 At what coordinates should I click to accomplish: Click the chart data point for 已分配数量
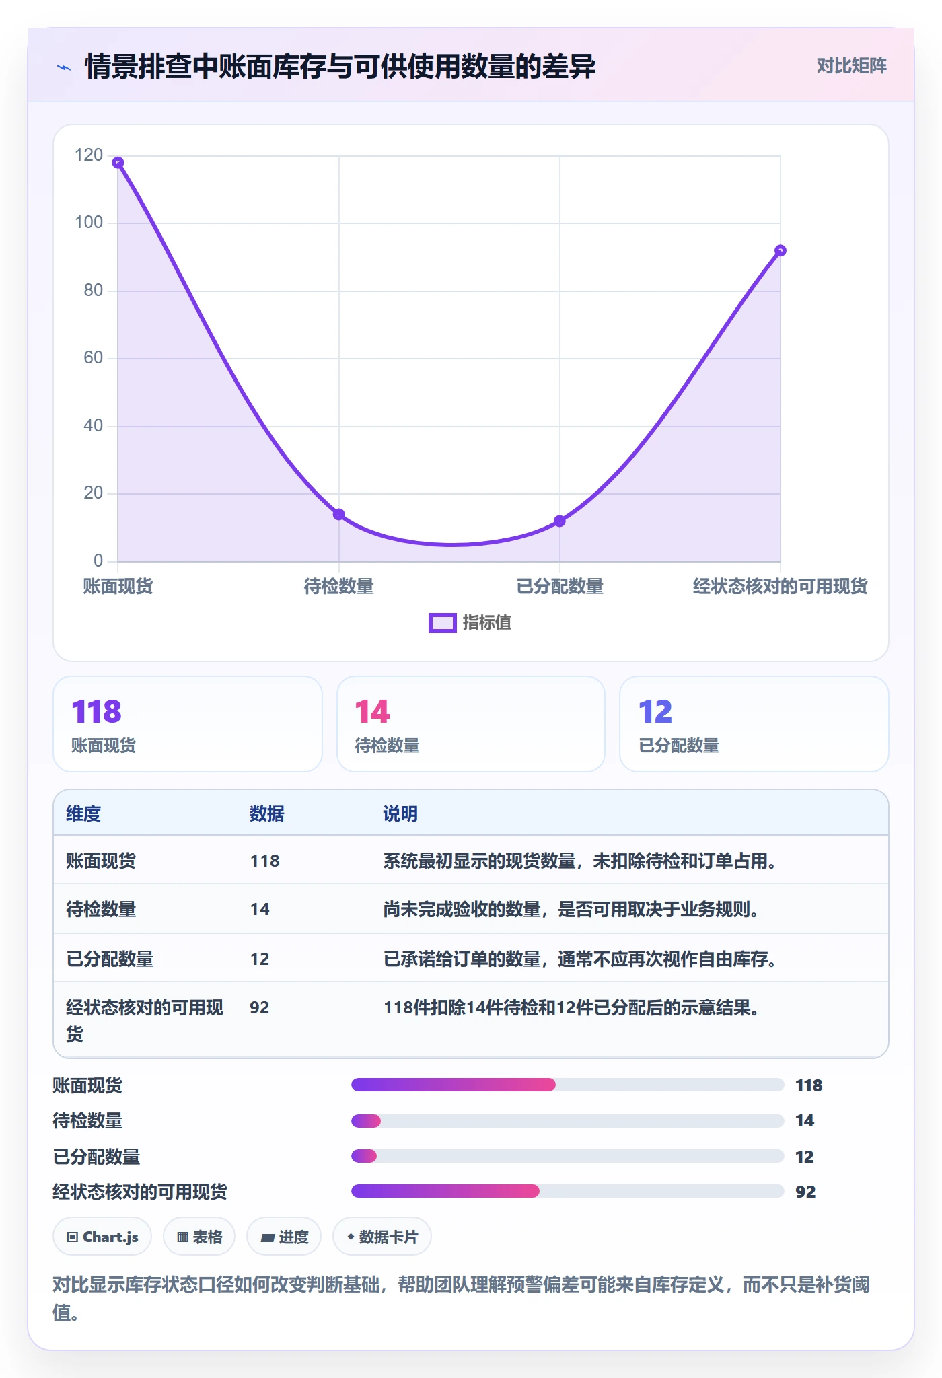point(560,521)
